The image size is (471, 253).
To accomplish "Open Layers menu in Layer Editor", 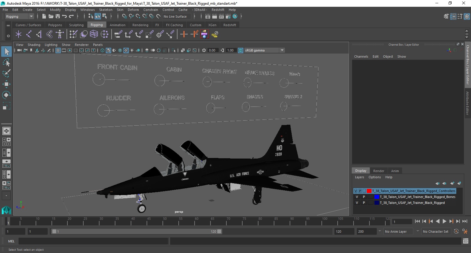I will [x=359, y=177].
